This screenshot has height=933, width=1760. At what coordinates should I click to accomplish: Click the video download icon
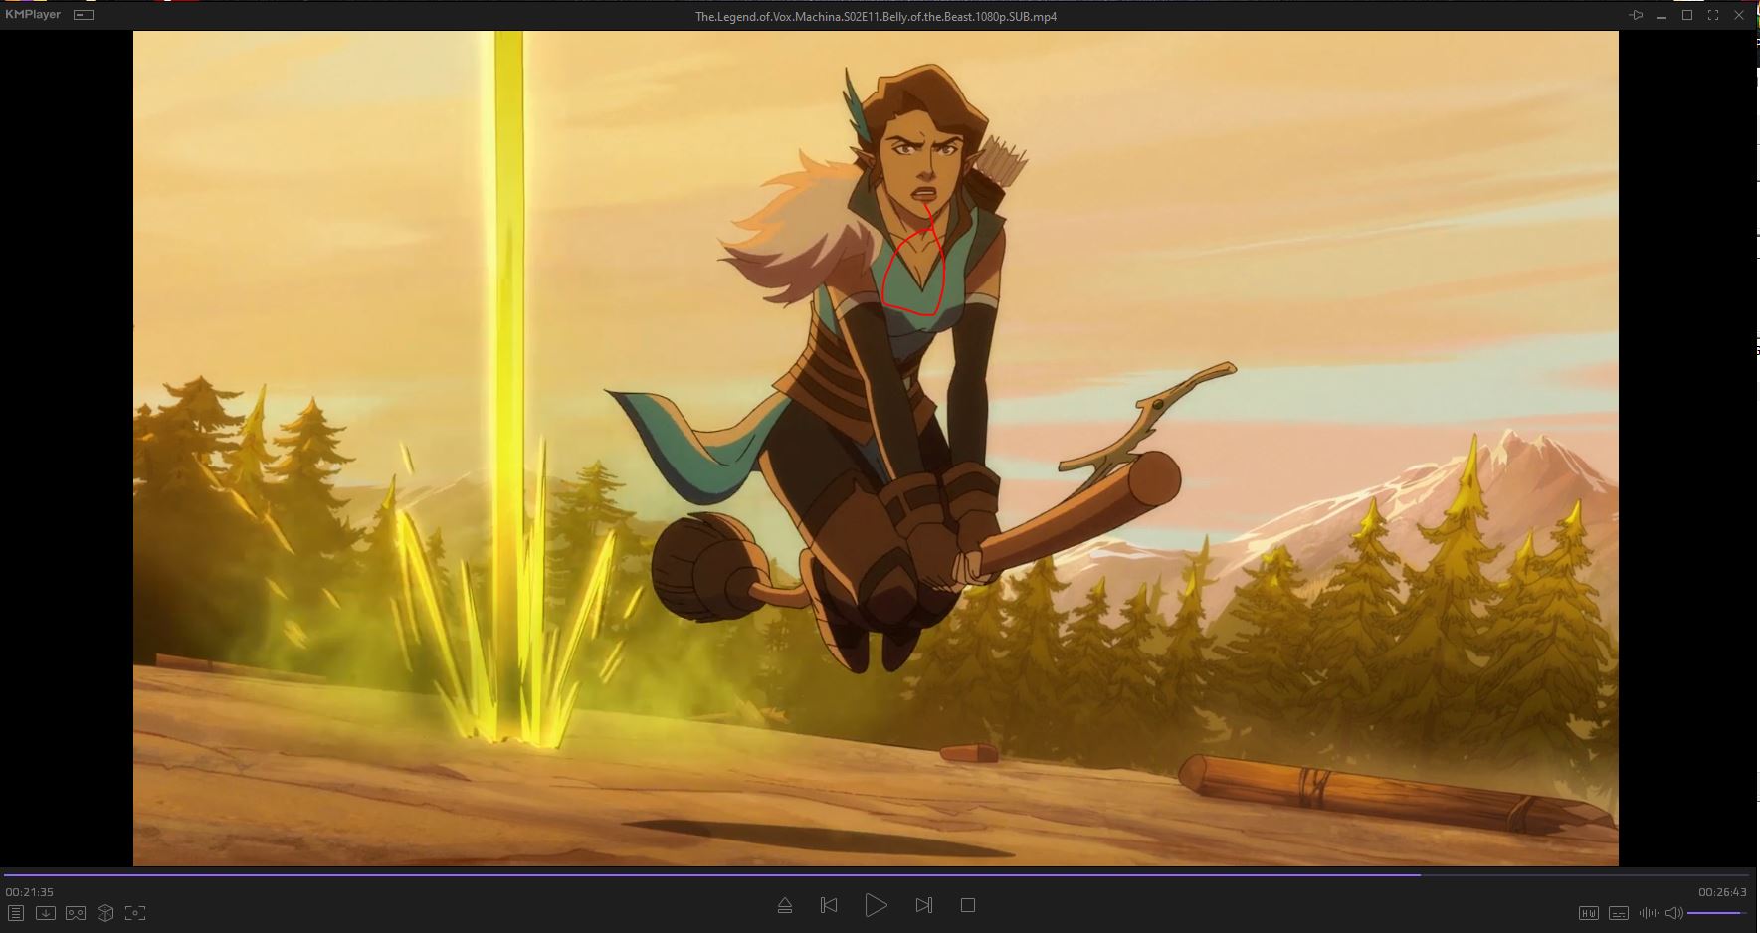(45, 913)
